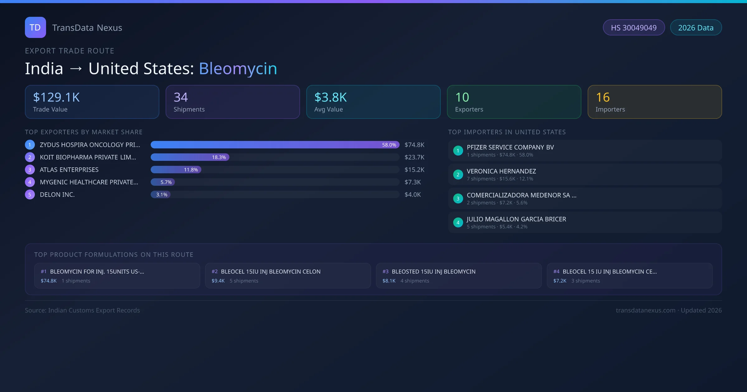Image resolution: width=747 pixels, height=392 pixels.
Task: Click the 58.0% market share bar
Action: tap(275, 145)
